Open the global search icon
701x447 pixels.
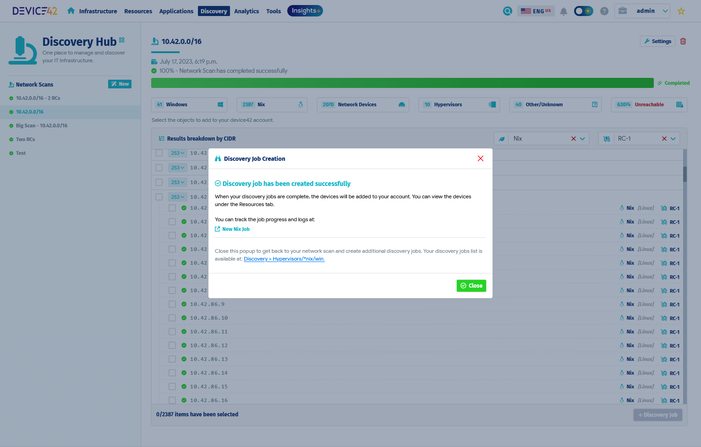coord(508,11)
